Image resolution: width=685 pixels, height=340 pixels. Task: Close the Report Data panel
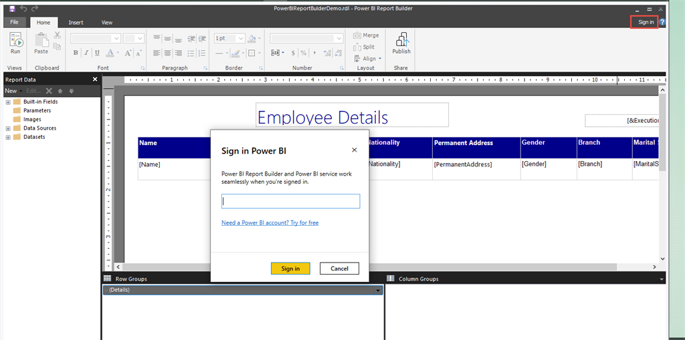tap(95, 79)
